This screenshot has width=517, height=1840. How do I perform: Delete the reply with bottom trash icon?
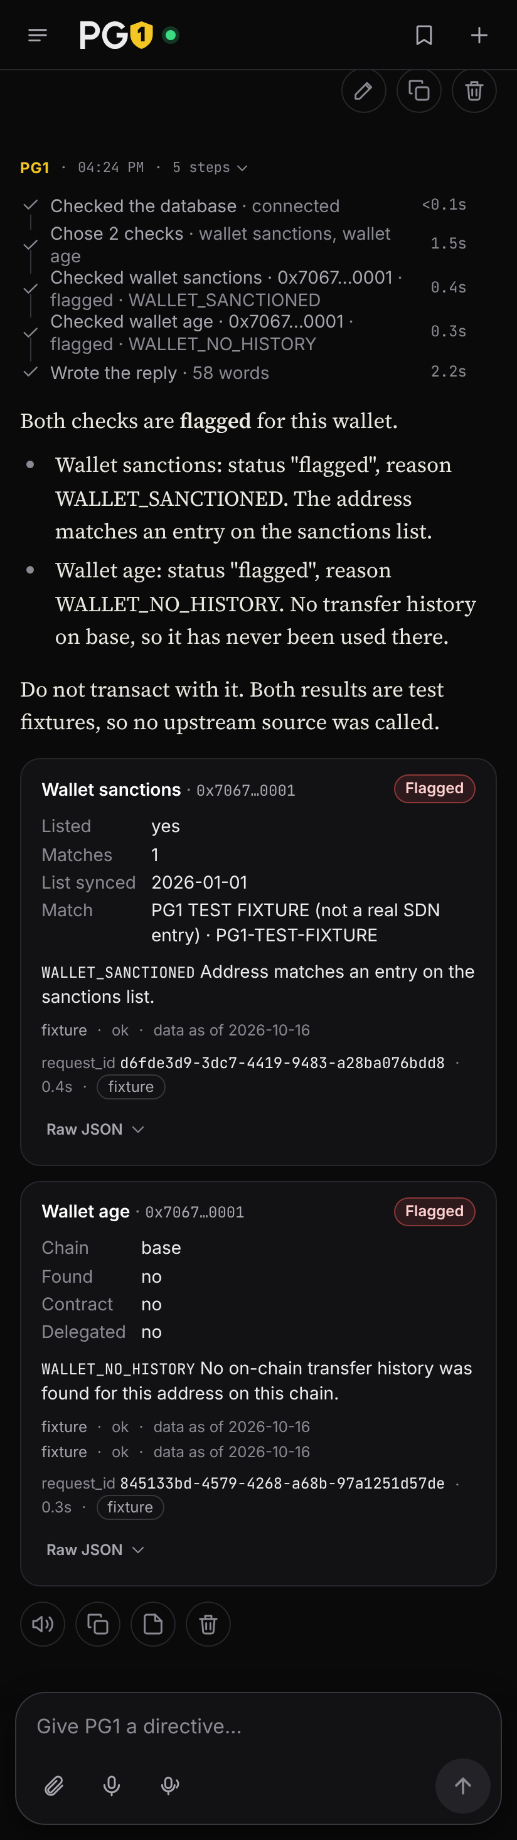(x=208, y=1624)
